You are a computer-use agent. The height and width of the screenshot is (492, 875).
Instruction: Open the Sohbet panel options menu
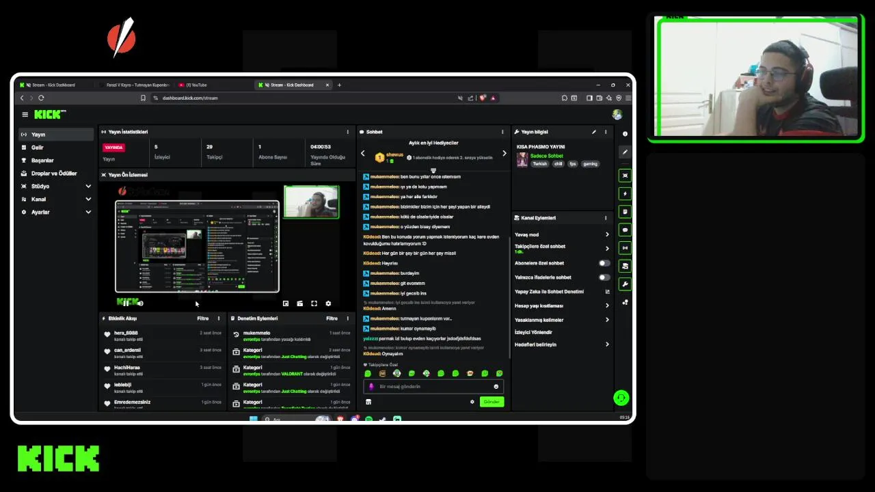[502, 132]
